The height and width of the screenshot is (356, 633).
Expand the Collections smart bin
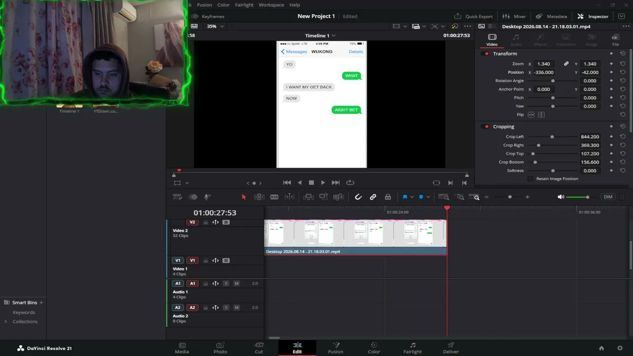pos(5,321)
